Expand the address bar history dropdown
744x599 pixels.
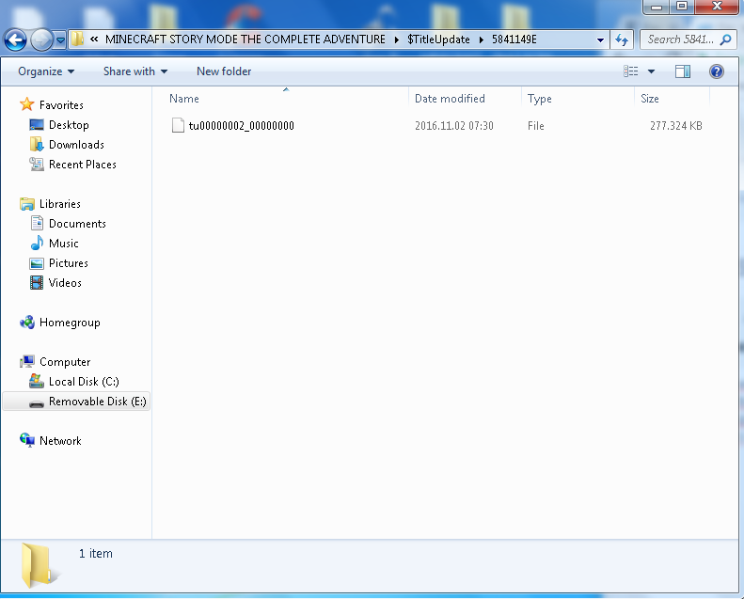601,39
